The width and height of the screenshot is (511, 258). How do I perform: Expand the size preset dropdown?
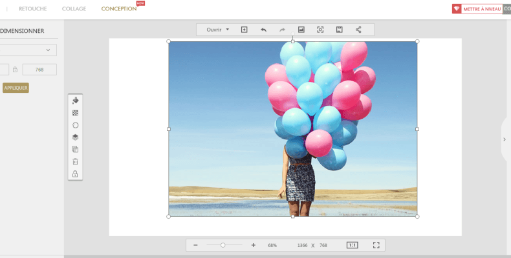(x=28, y=50)
